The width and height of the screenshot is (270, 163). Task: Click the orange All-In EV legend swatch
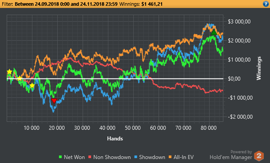[x=170, y=157]
